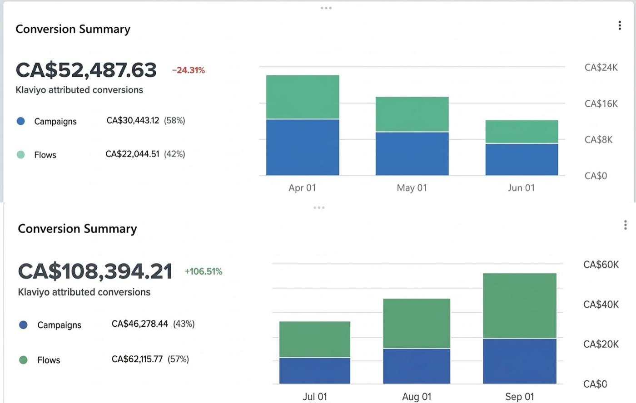This screenshot has height=403, width=636.
Task: Click the CA$60K axis value
Action: point(601,265)
